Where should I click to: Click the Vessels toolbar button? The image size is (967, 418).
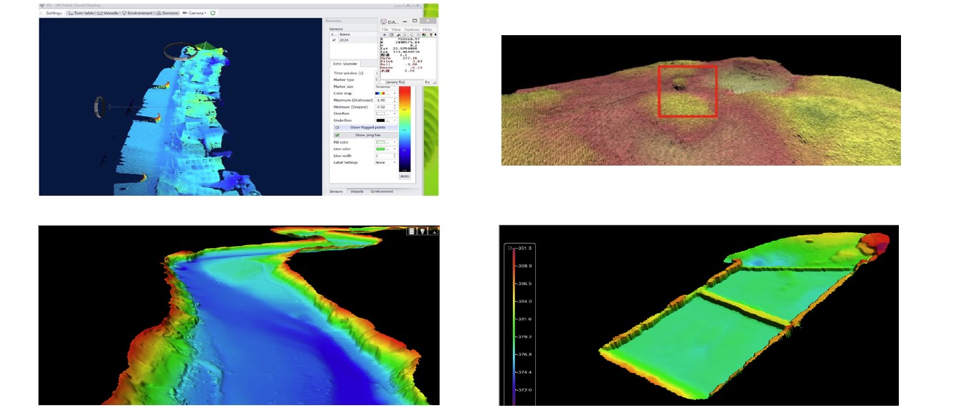pos(108,13)
